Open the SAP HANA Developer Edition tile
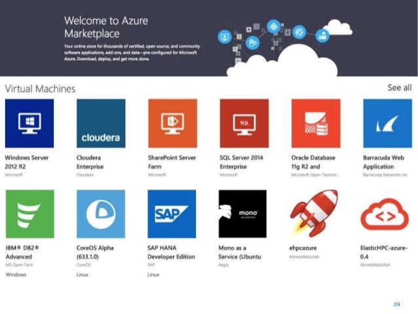418x314 pixels. pyautogui.click(x=172, y=214)
